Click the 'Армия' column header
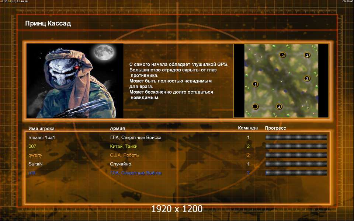354x221 pixels. (x=117, y=129)
